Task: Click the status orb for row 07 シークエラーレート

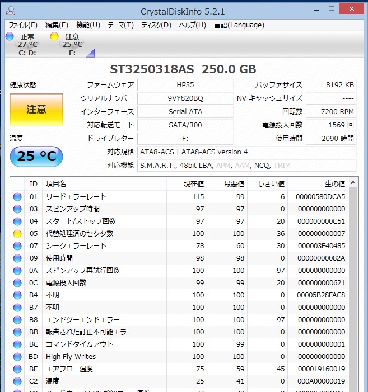Action: click(17, 246)
